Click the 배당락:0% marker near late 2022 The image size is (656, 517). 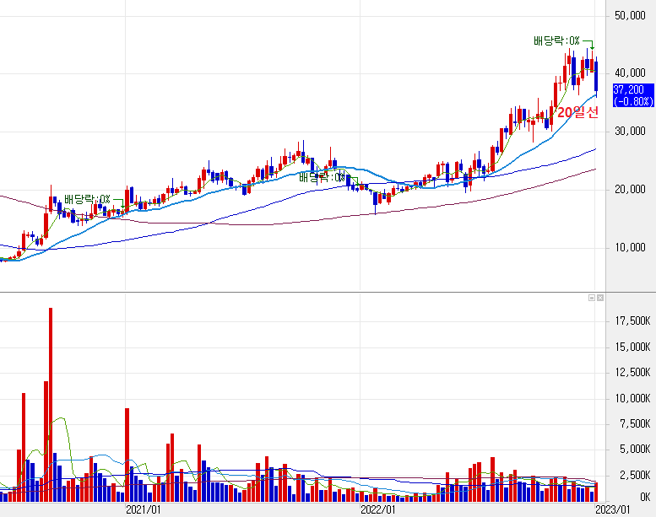557,41
